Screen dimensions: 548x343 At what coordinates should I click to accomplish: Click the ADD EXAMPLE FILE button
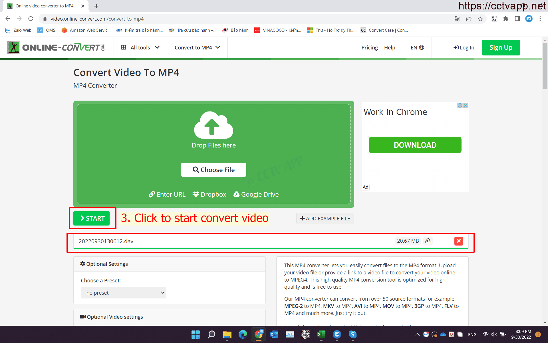pos(325,218)
